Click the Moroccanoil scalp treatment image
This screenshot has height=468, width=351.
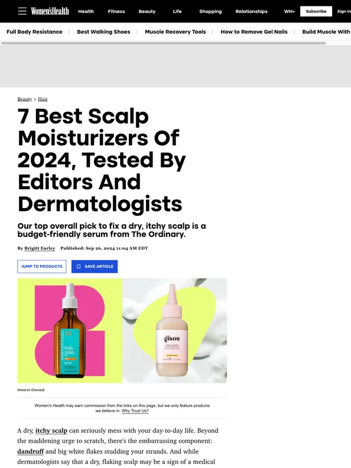[x=70, y=330]
